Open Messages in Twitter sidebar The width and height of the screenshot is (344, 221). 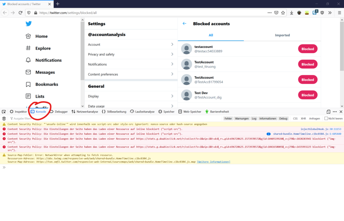tap(40, 72)
